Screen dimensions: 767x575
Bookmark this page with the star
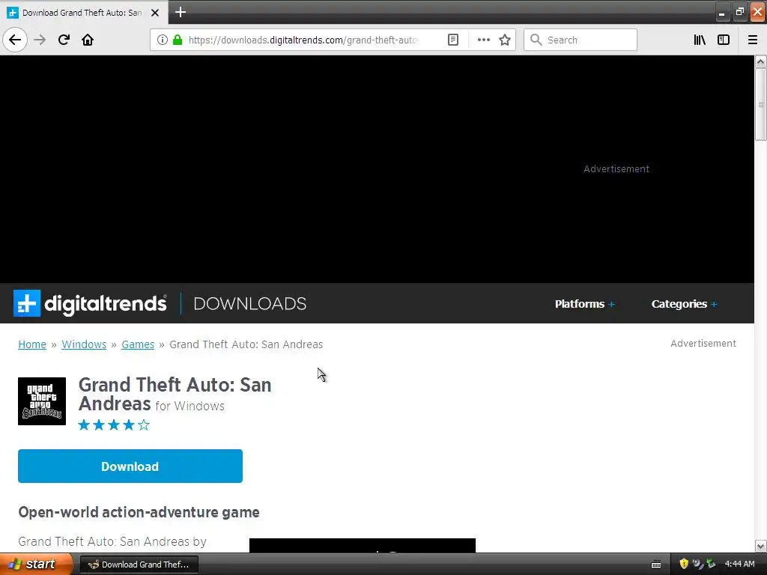tap(505, 40)
